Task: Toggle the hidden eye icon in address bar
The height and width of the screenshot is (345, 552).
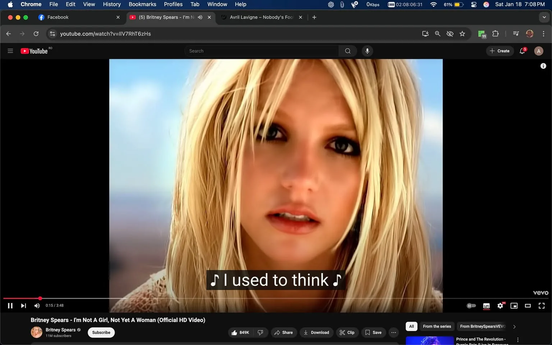Action: point(450,33)
